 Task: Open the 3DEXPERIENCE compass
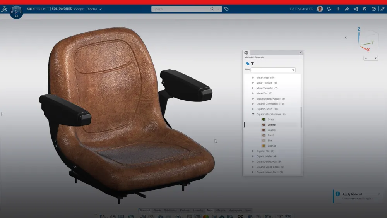coord(16,12)
